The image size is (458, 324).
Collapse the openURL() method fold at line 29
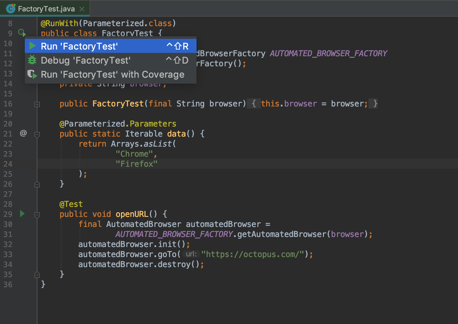37,215
